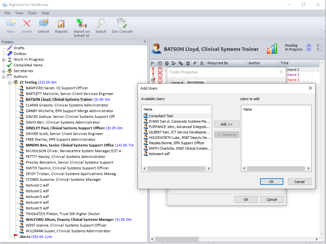The width and height of the screenshot is (326, 244).
Task: Click the In Progress count link (1)
Action: pyautogui.click(x=309, y=49)
